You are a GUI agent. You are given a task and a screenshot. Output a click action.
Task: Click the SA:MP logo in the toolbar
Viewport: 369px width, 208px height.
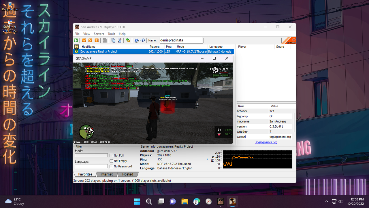289,41
